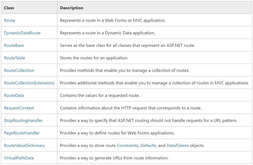The image size is (253, 165).
Task: Open the Defaults property link
Action: point(149,146)
